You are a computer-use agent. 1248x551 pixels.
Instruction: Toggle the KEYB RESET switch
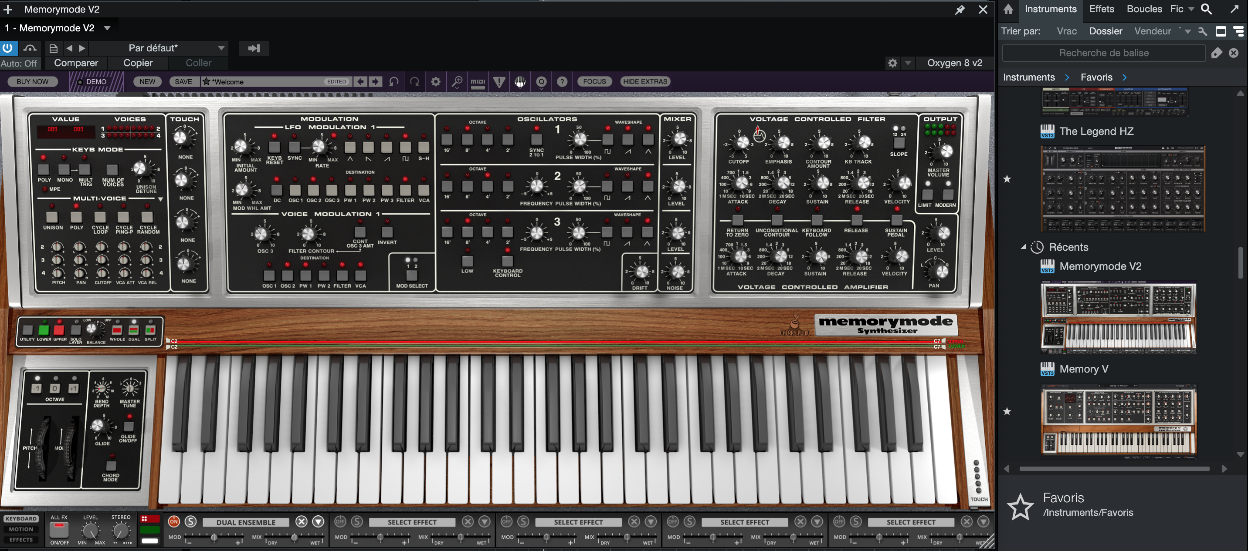pos(274,147)
